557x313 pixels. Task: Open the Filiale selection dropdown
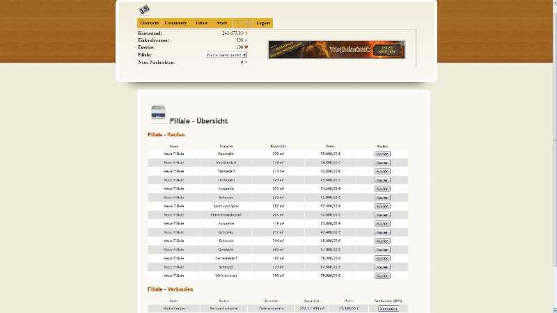227,55
